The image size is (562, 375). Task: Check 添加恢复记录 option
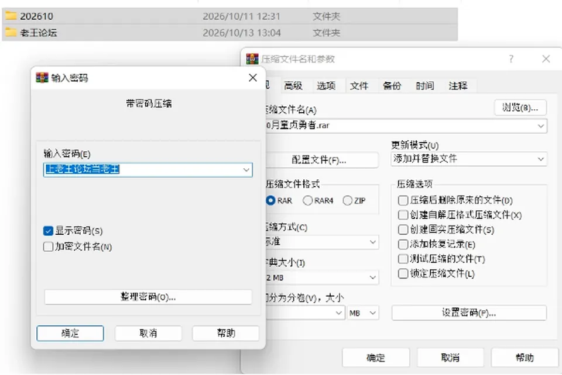[x=403, y=244]
